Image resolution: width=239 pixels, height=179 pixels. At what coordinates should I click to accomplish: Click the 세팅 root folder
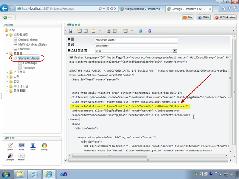12,30
